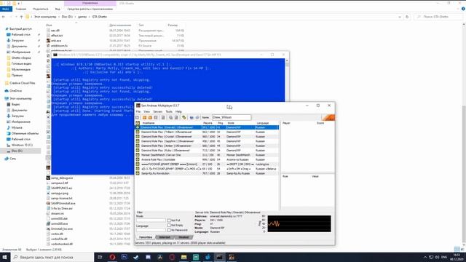Click the Windows taskbar search box
Viewport: 466px width, 262px height.
[x=52, y=257]
